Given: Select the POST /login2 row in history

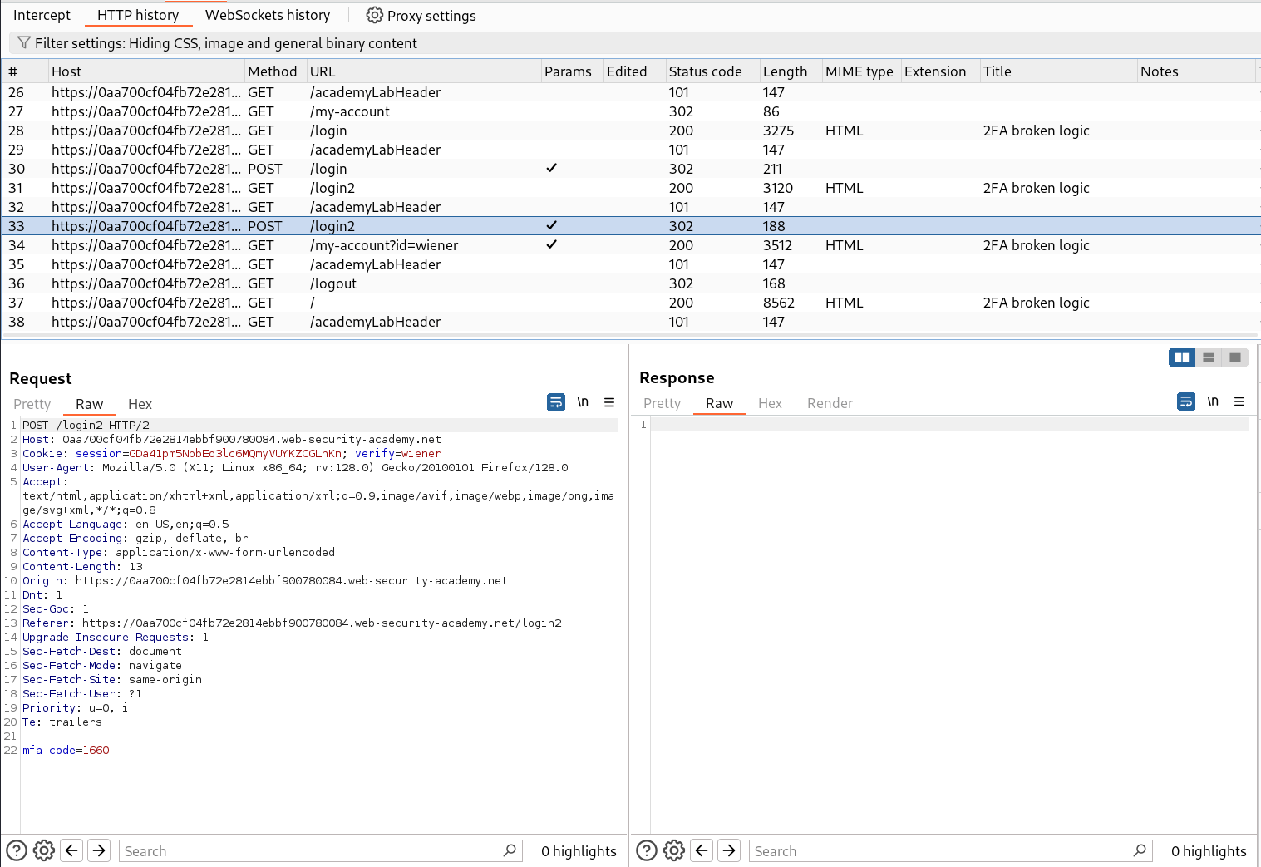Looking at the screenshot, I should click(332, 225).
